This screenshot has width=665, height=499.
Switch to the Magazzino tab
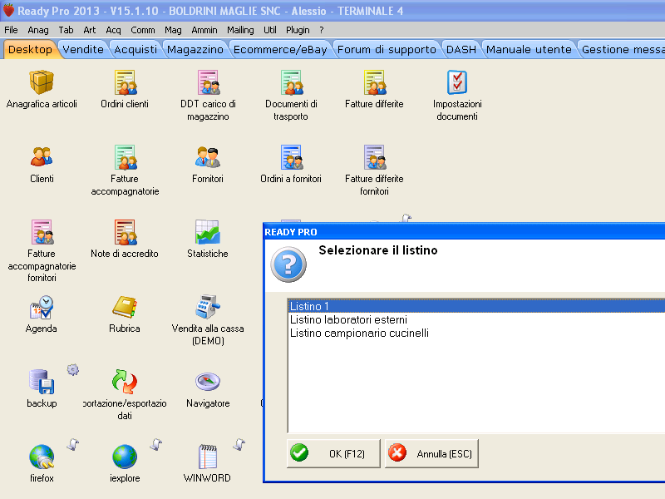tap(195, 49)
